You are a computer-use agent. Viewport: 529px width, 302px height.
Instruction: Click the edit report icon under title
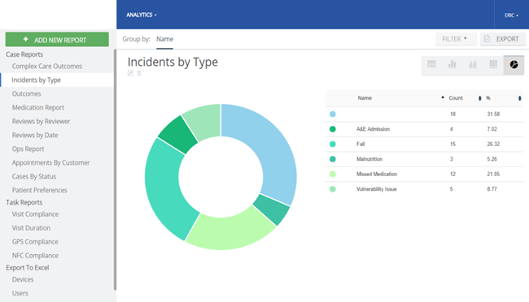point(130,73)
